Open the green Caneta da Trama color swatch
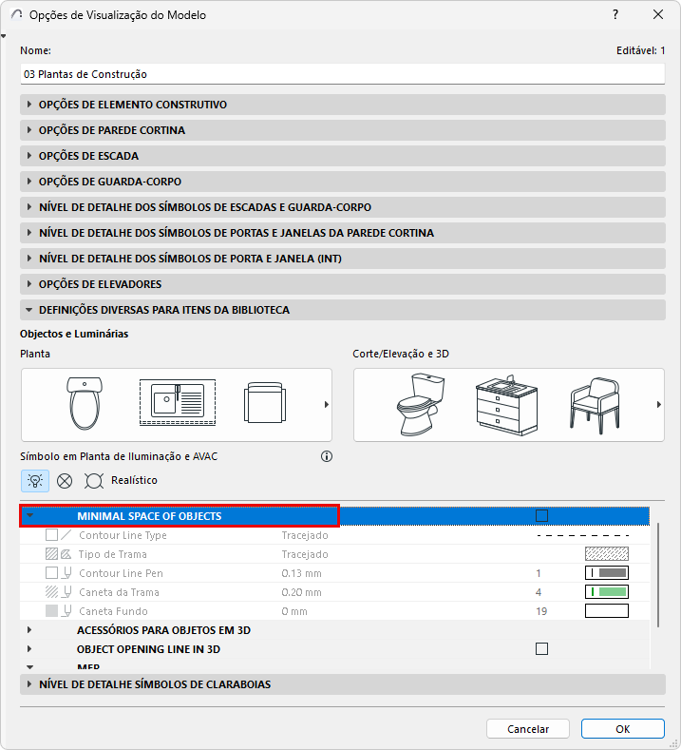 pos(607,592)
